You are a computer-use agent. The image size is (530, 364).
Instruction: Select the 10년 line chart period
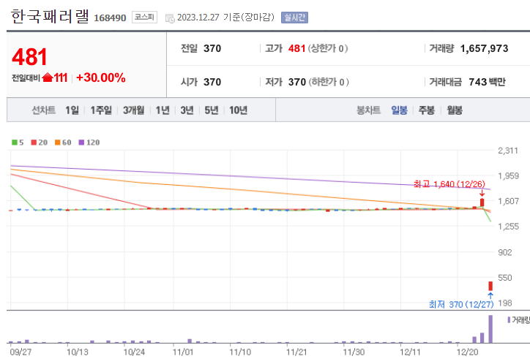[x=239, y=110]
